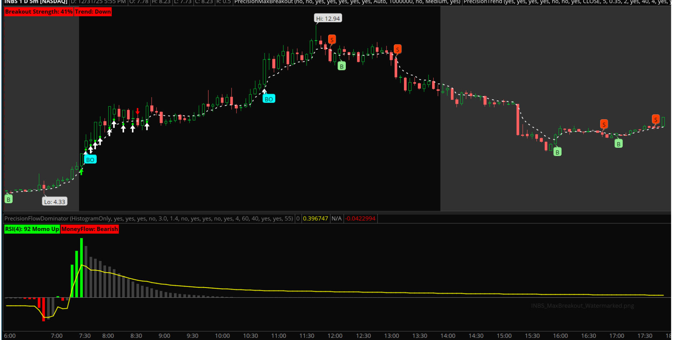The height and width of the screenshot is (340, 678).
Task: Click the yellow 0.396747 study value
Action: (x=315, y=219)
